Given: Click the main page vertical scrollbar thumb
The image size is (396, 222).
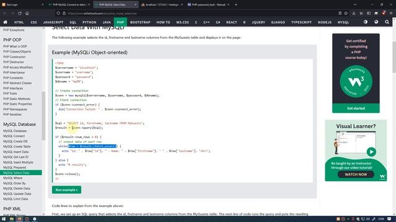Looking at the screenshot, I should coord(394,57).
